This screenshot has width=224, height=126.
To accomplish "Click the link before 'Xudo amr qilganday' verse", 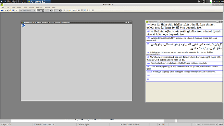I will [x=148, y=67].
